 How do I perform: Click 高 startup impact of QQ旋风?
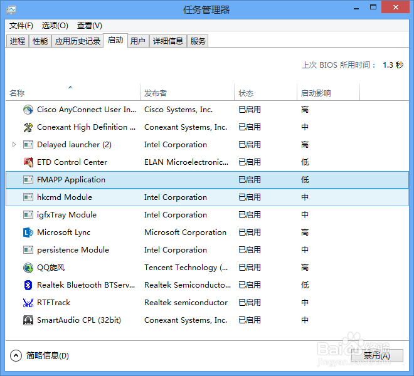pos(305,268)
